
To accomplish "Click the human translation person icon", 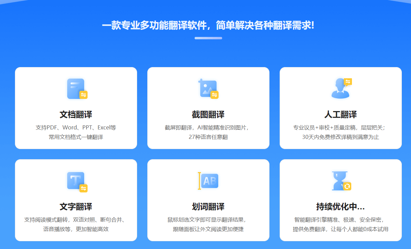I will click(340, 89).
